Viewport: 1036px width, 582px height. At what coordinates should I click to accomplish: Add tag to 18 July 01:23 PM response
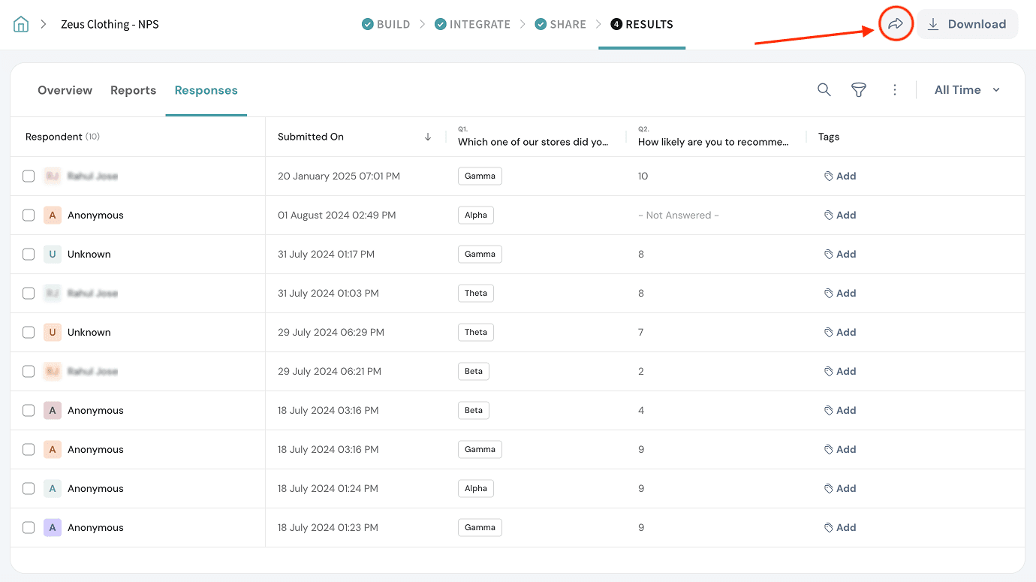click(840, 528)
